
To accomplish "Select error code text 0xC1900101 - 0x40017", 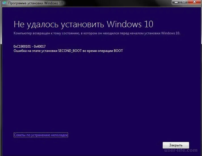I will [x=30, y=47].
